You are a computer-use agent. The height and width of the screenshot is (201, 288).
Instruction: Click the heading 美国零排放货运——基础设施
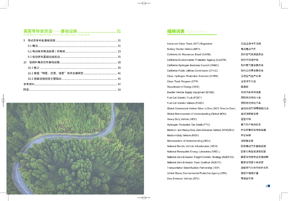coord(50,31)
